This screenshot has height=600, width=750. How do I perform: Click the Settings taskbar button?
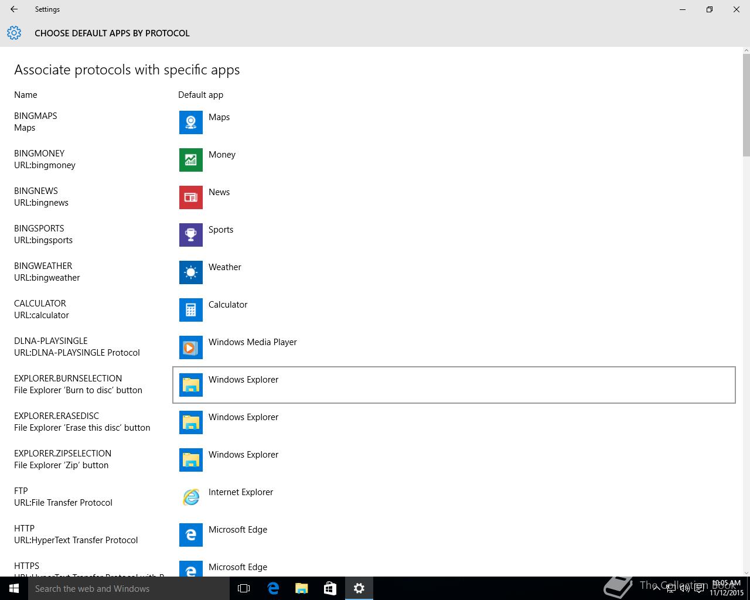[x=359, y=588]
